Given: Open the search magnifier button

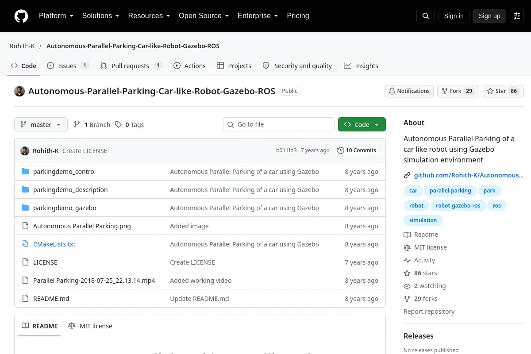Looking at the screenshot, I should point(426,16).
